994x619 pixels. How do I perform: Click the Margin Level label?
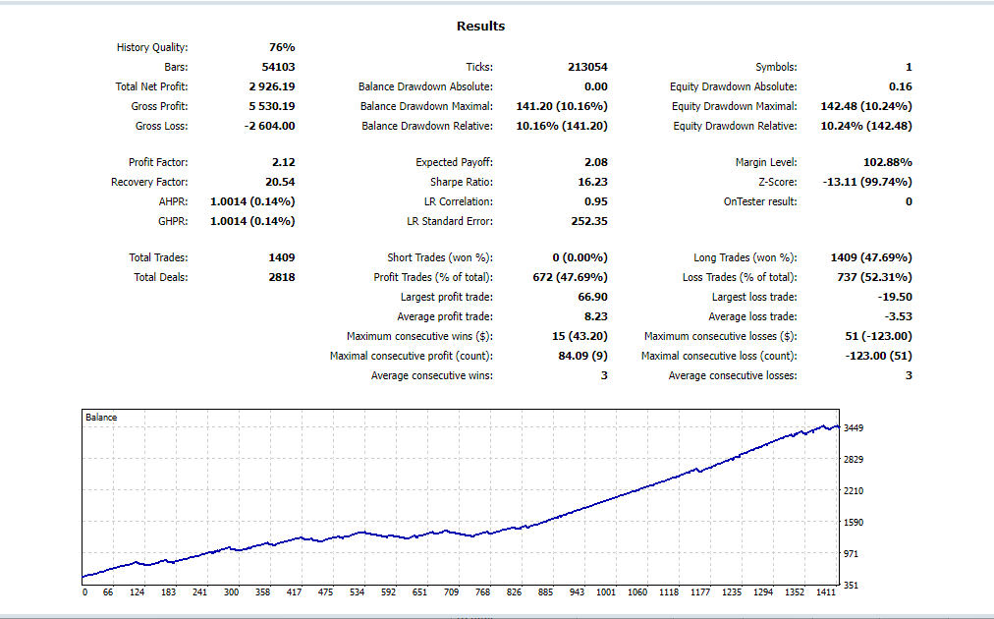766,162
